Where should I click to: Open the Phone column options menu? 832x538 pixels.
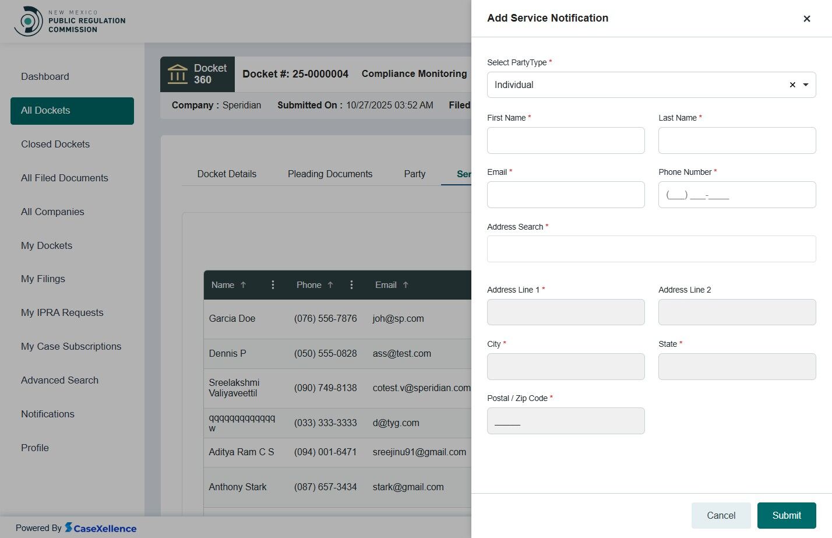[x=351, y=285]
